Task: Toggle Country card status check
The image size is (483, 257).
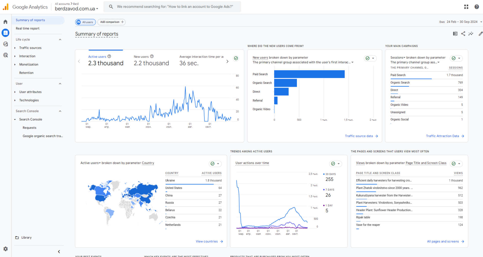Action: coord(213,164)
